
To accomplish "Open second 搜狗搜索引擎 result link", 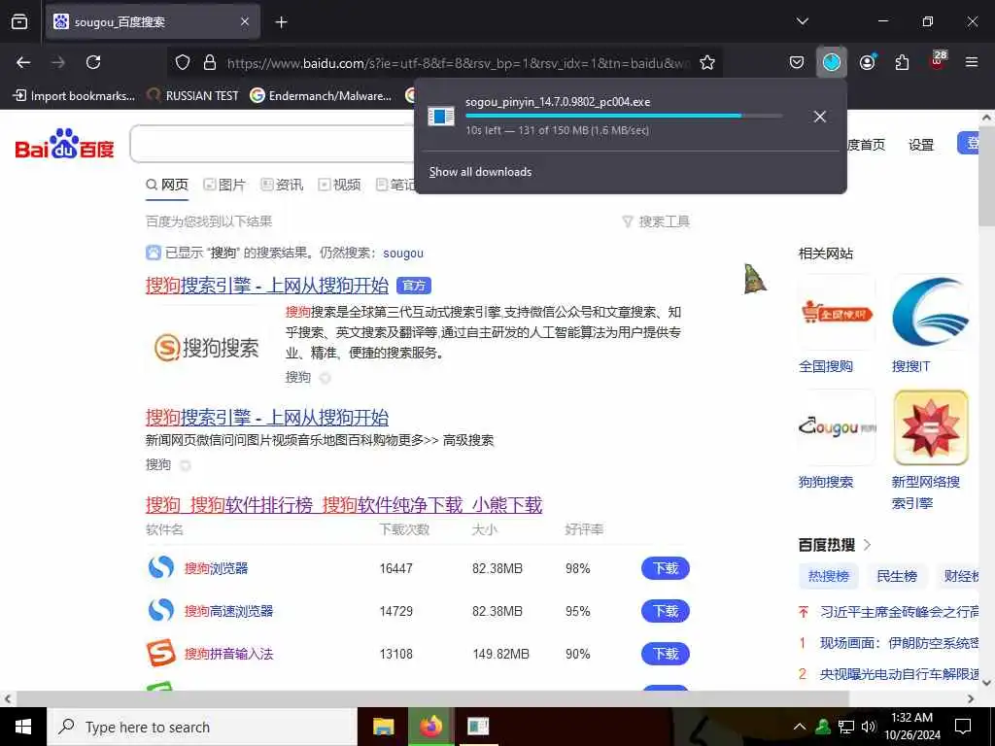I will tap(266, 418).
